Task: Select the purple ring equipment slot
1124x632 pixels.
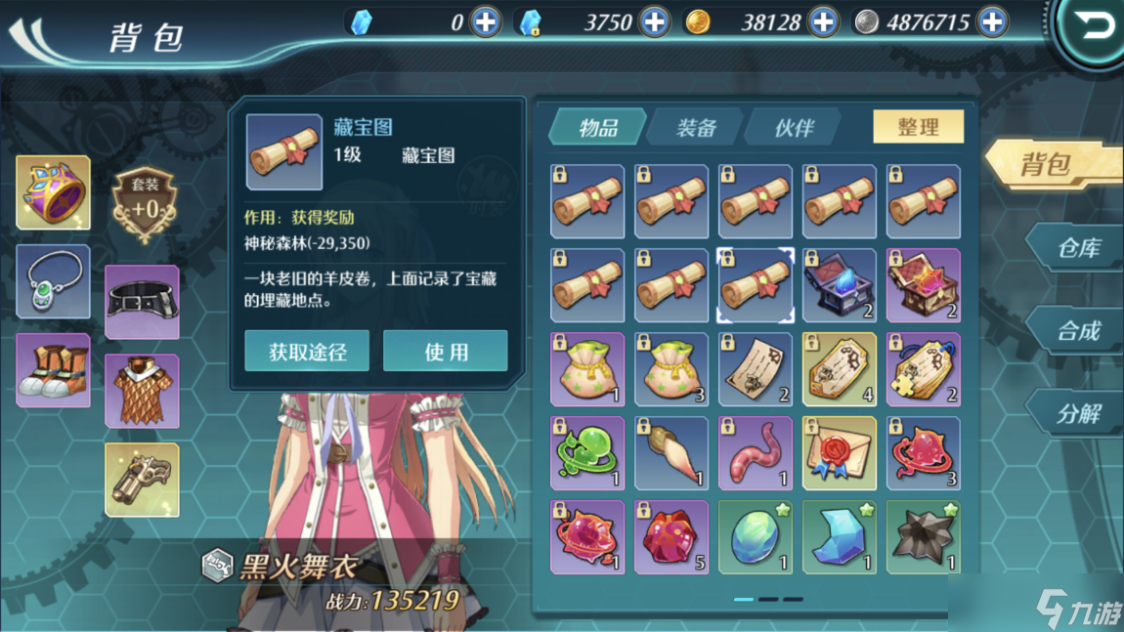Action: (53, 192)
